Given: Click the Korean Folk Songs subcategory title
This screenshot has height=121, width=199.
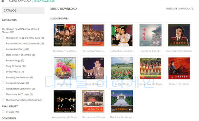Looking at the screenshot, I should click(150, 51).
